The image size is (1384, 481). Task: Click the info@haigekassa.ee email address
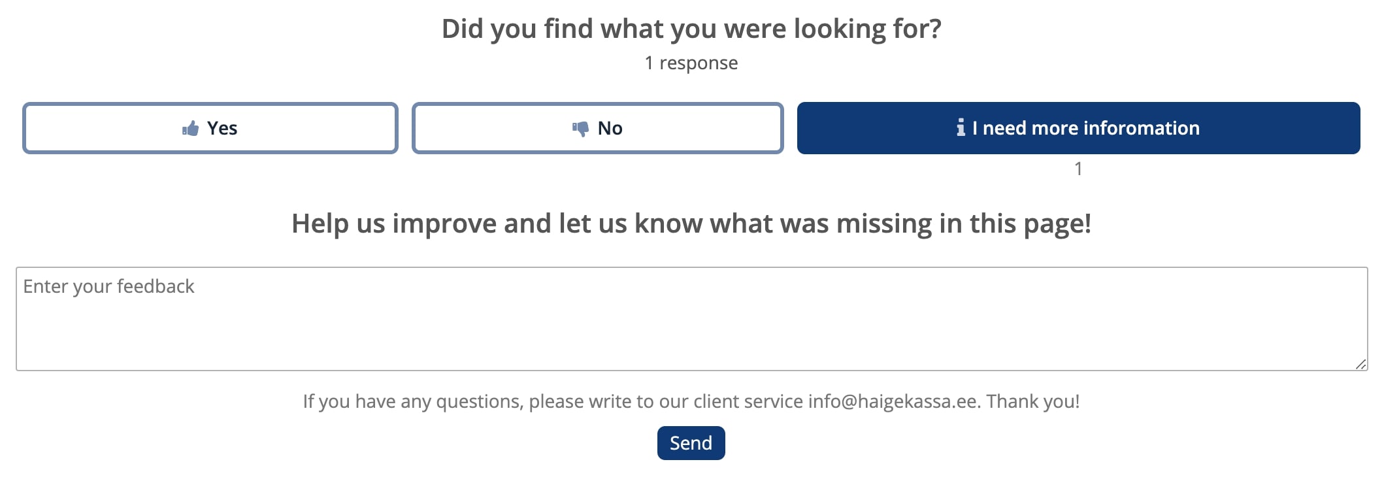(893, 401)
